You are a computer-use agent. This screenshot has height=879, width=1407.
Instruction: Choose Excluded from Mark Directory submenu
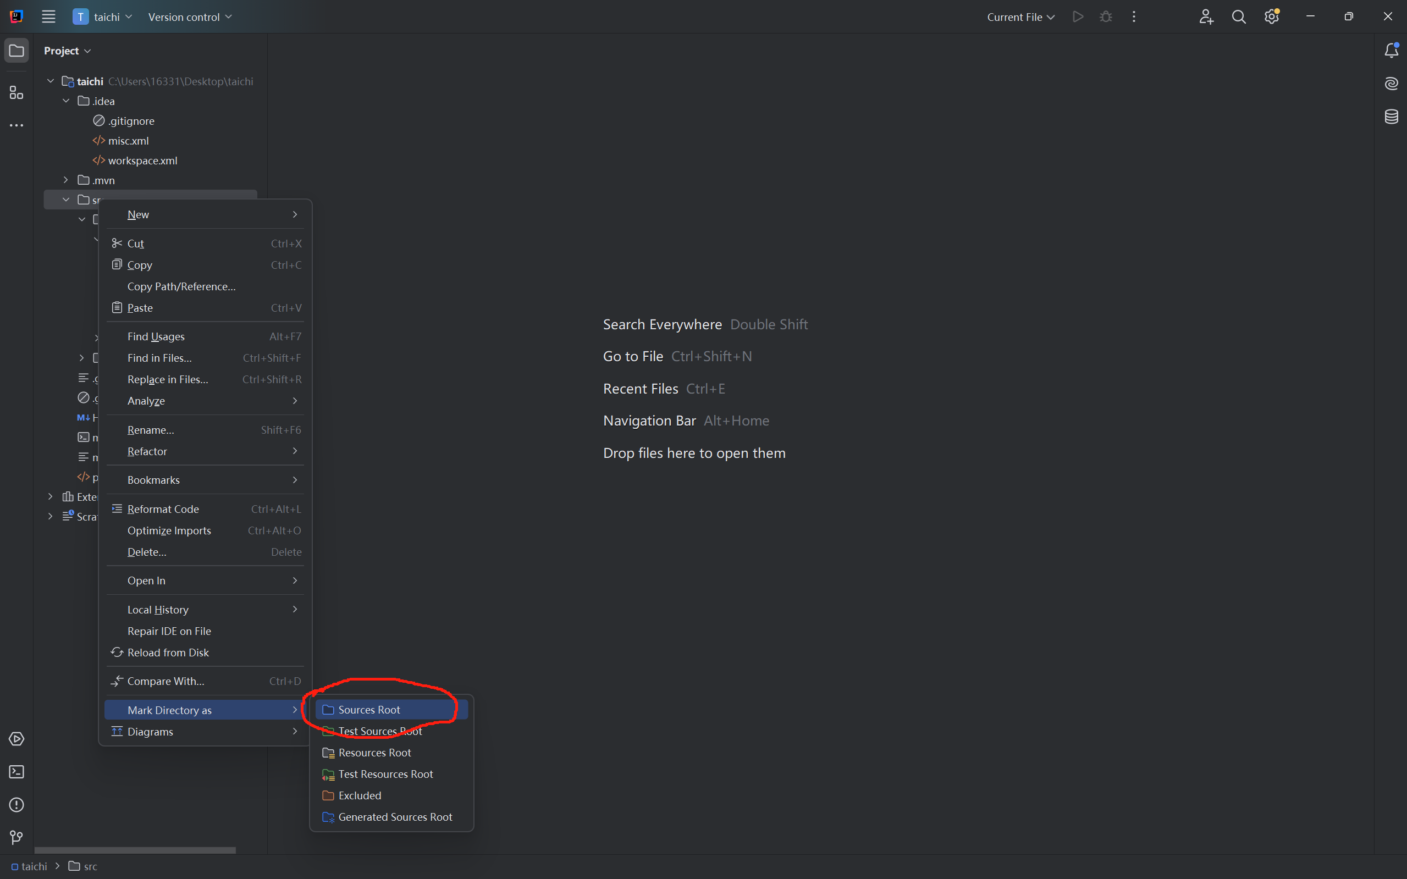[x=360, y=795]
